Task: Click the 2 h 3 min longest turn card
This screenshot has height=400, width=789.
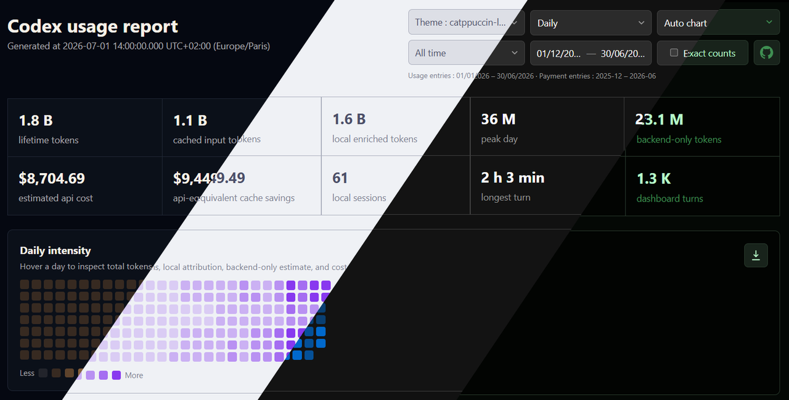Action: pos(547,186)
